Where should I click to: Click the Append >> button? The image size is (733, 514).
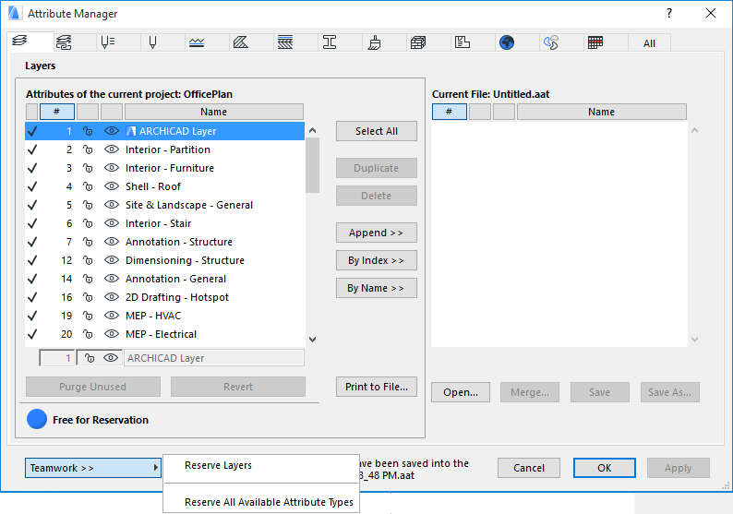pyautogui.click(x=377, y=233)
